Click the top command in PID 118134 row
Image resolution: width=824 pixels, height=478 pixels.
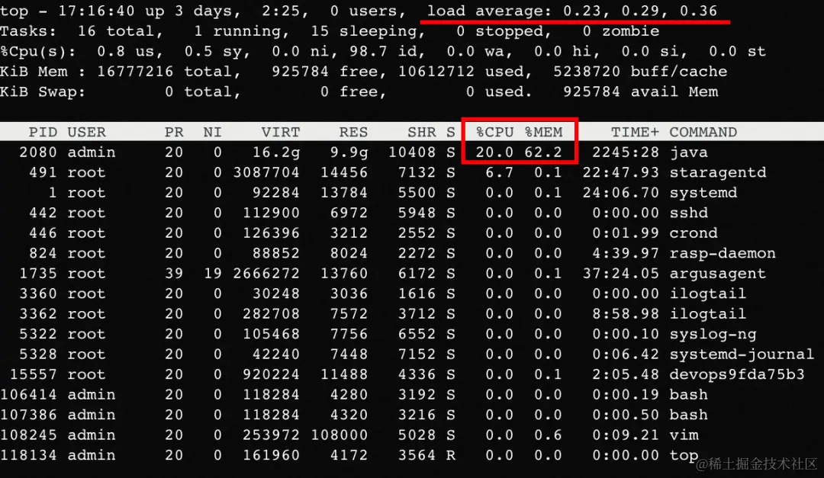click(684, 455)
